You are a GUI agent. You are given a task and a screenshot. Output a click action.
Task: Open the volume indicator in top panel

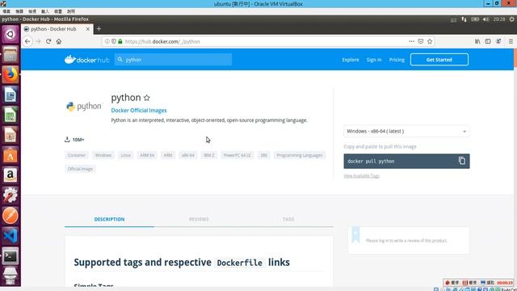click(x=485, y=19)
